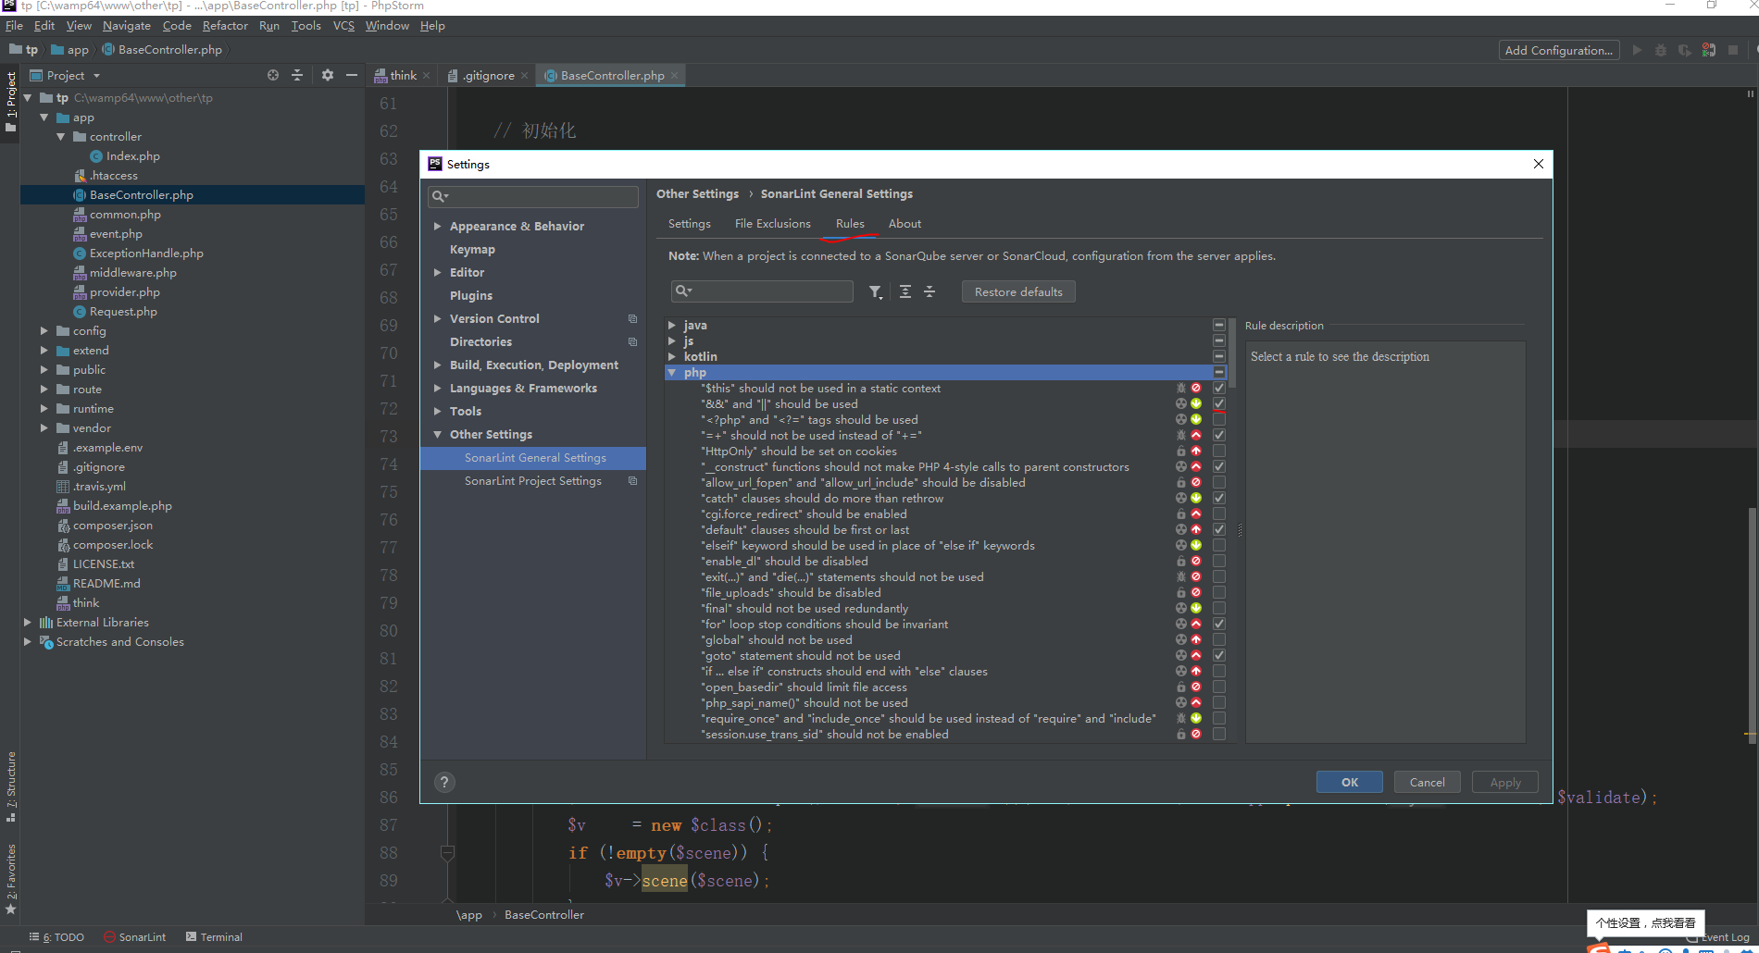Click the Apply button

click(x=1505, y=783)
